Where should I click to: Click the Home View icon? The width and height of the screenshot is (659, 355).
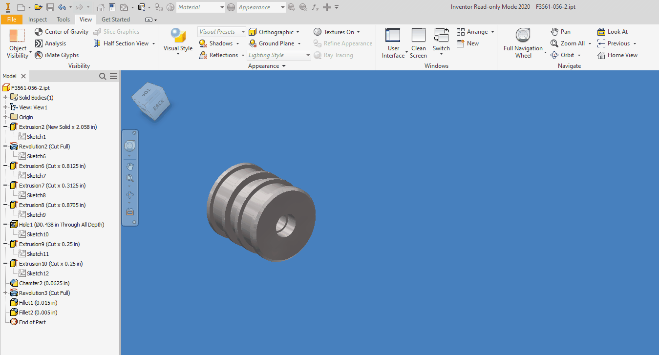pos(601,55)
